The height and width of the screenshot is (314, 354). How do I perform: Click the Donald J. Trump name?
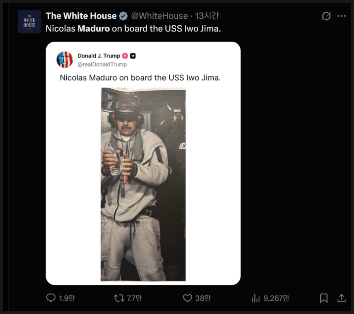point(99,56)
